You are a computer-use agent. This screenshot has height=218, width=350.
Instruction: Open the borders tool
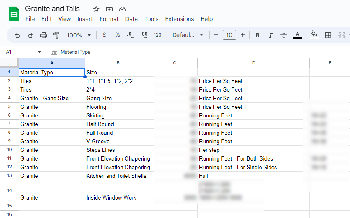point(328,35)
